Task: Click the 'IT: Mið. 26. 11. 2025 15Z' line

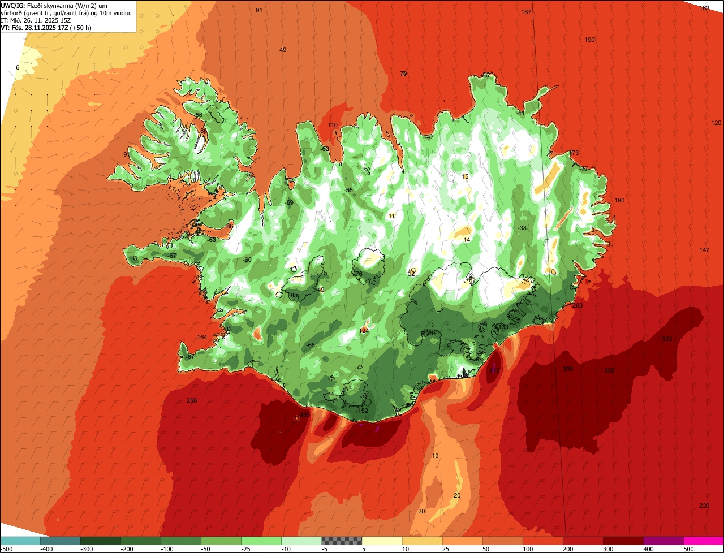Action: point(36,20)
